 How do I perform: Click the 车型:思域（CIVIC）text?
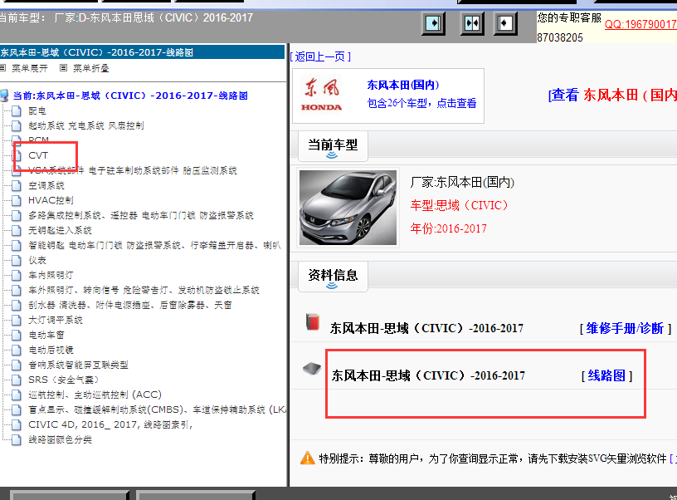459,205
